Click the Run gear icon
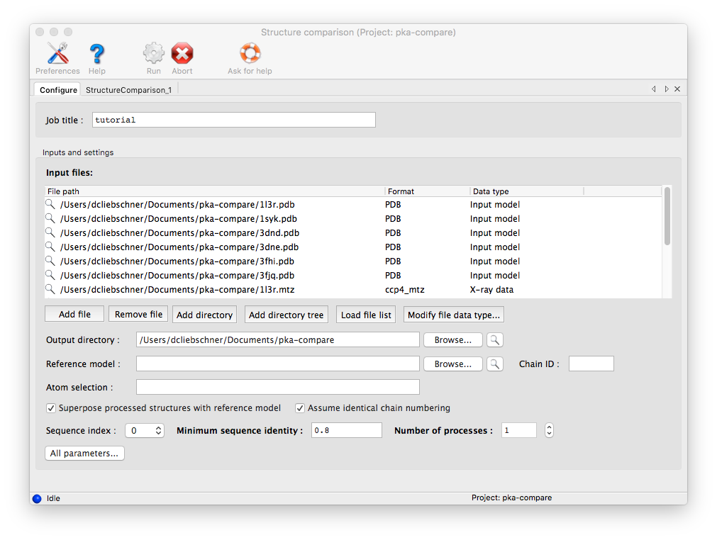The image size is (717, 540). [154, 54]
